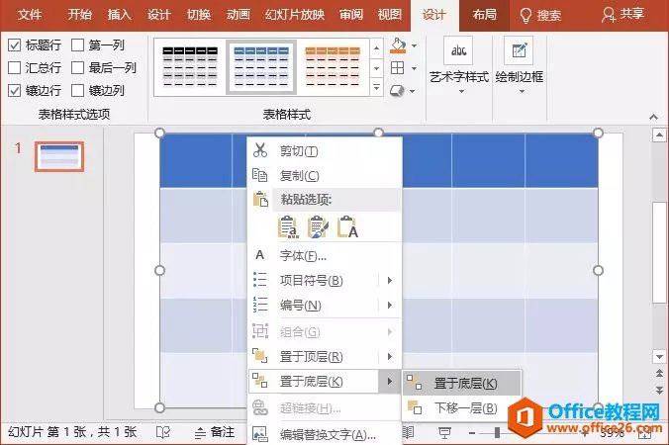This screenshot has height=445, width=669.
Task: Click the table borders grid icon
Action: [x=397, y=68]
